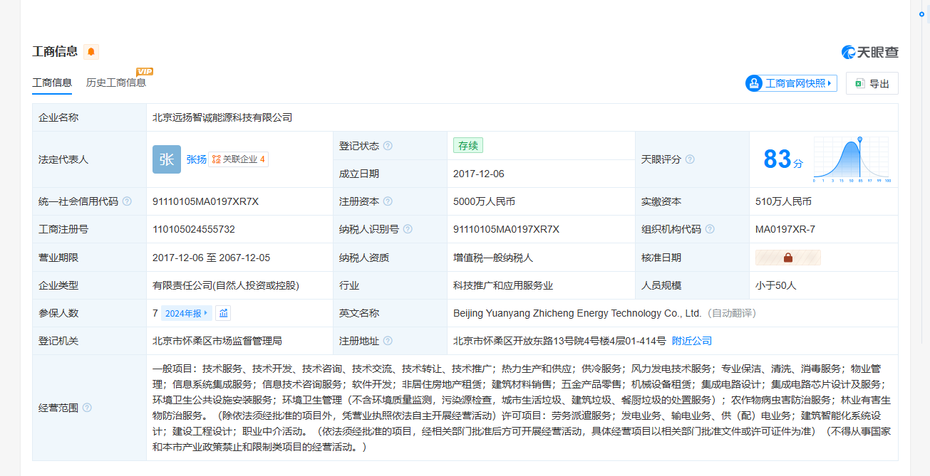Open legal representative 张扬's profile link
This screenshot has width=930, height=476.
(196, 159)
